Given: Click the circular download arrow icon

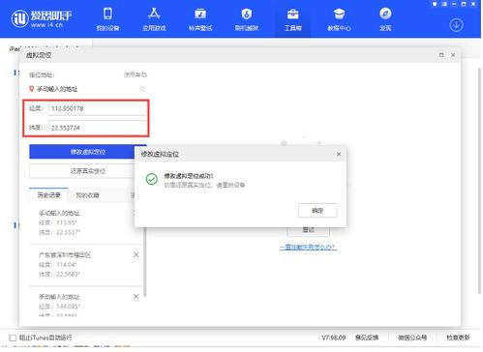Looking at the screenshot, I should tap(456, 25).
